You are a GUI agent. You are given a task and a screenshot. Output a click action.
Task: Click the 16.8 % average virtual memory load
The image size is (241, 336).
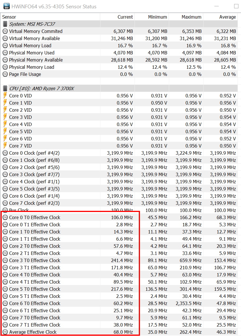coord(228,46)
